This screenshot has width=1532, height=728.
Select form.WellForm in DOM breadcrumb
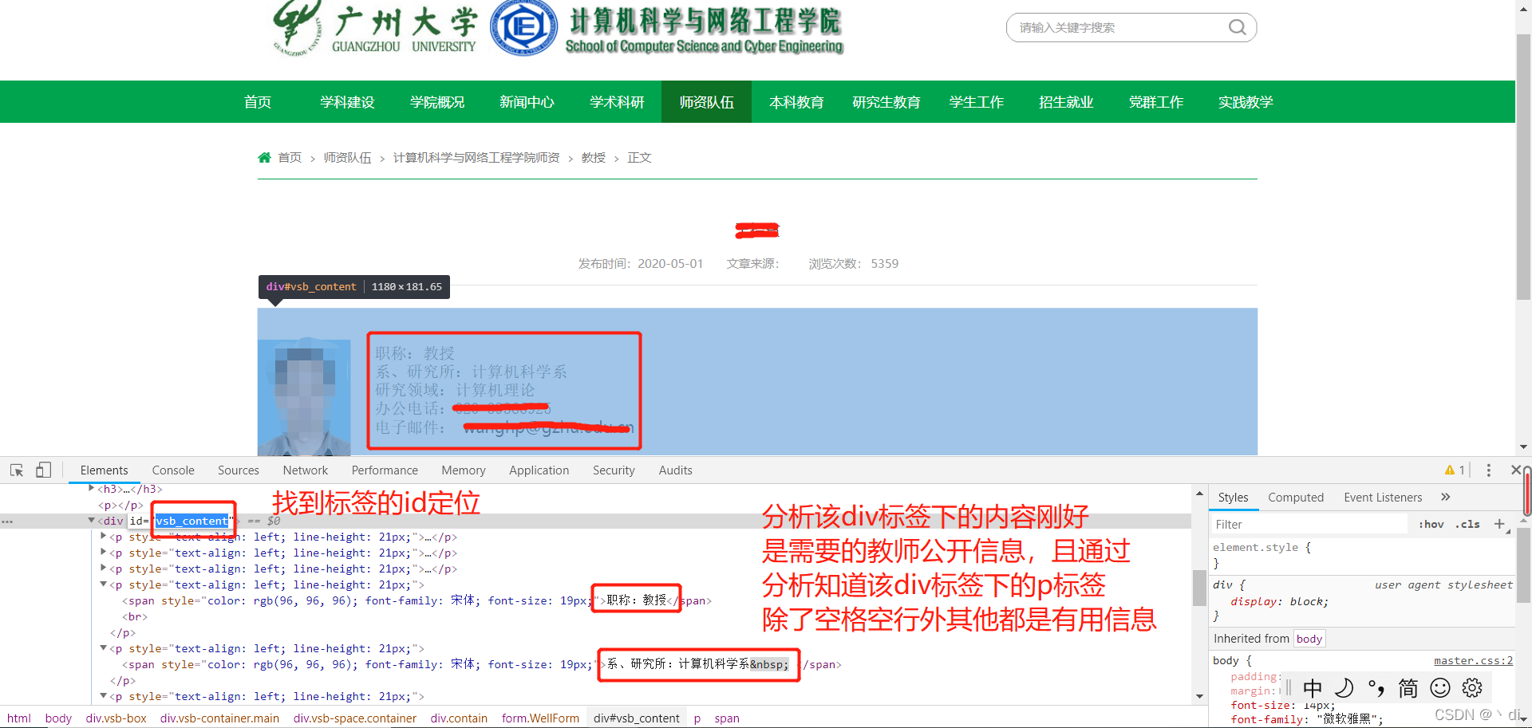click(540, 718)
